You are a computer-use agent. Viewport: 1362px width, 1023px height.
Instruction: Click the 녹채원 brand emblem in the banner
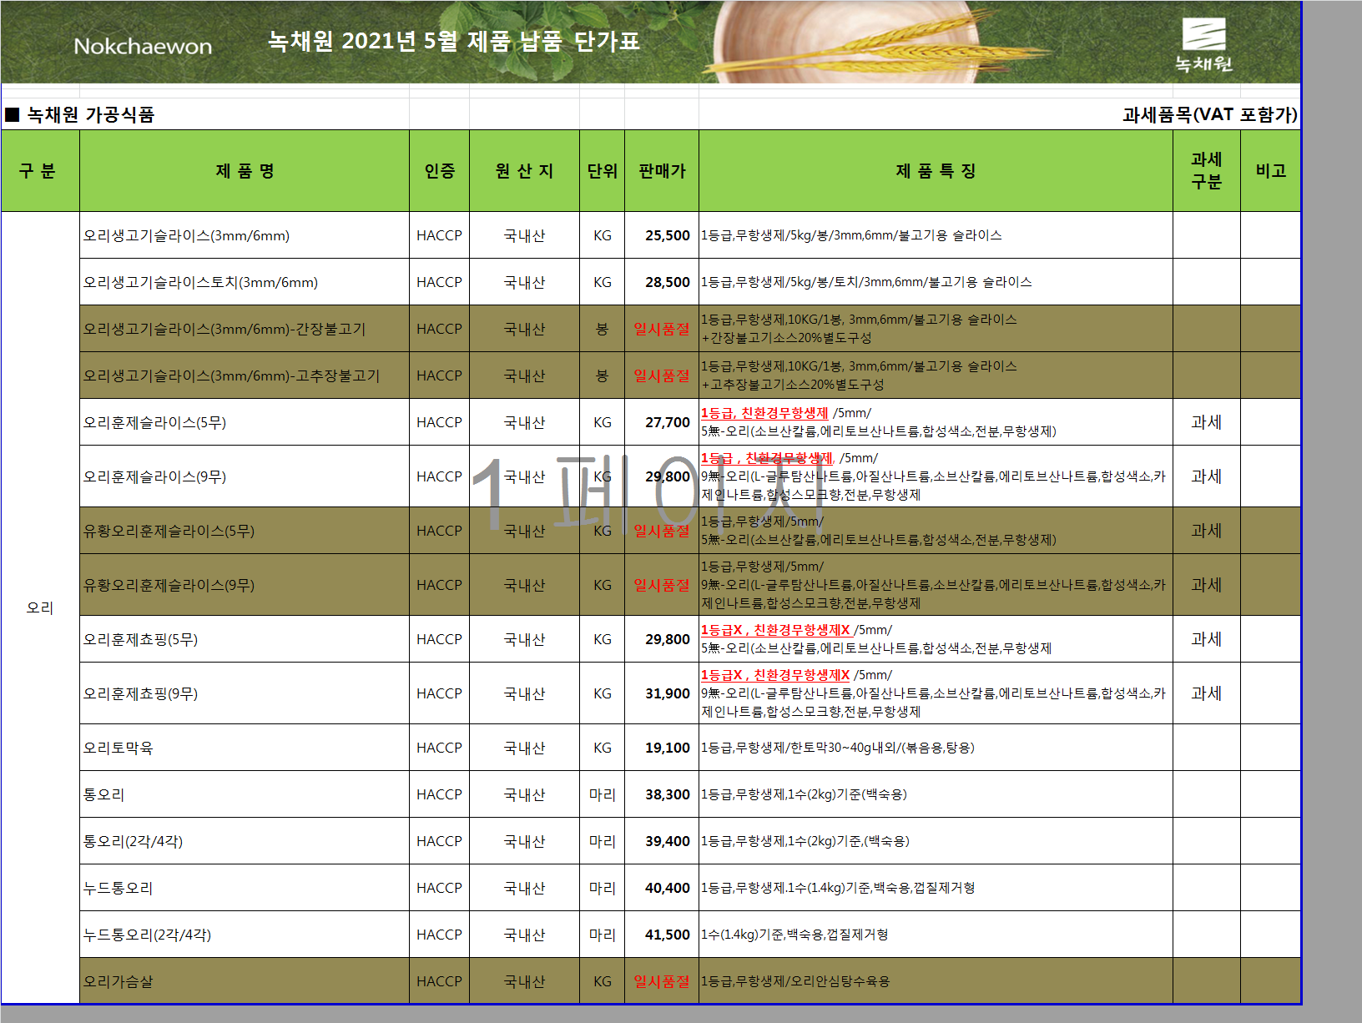coord(1203,45)
